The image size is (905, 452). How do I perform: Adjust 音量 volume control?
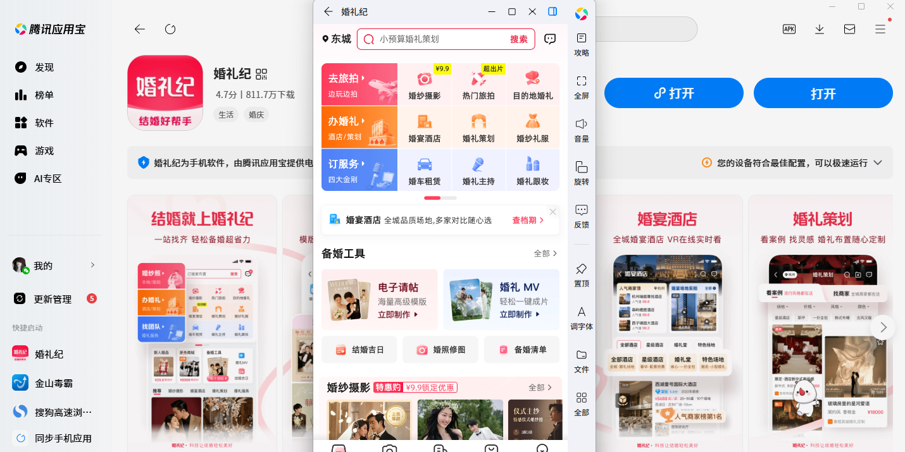tap(582, 131)
